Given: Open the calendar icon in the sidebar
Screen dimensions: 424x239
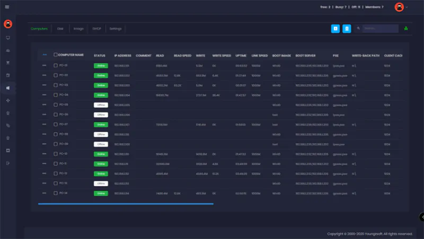Looking at the screenshot, I should tap(8, 75).
